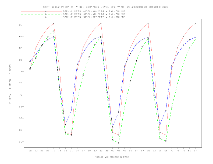
Task: Click the x-axis forecast hour label 54
Action: (x=136, y=151)
